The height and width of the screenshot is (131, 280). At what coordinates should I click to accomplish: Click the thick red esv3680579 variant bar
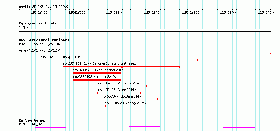[x=97, y=73]
